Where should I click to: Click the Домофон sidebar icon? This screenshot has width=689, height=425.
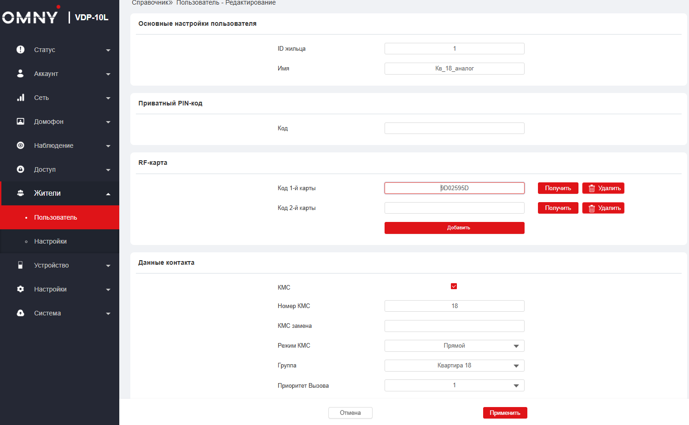coord(20,122)
